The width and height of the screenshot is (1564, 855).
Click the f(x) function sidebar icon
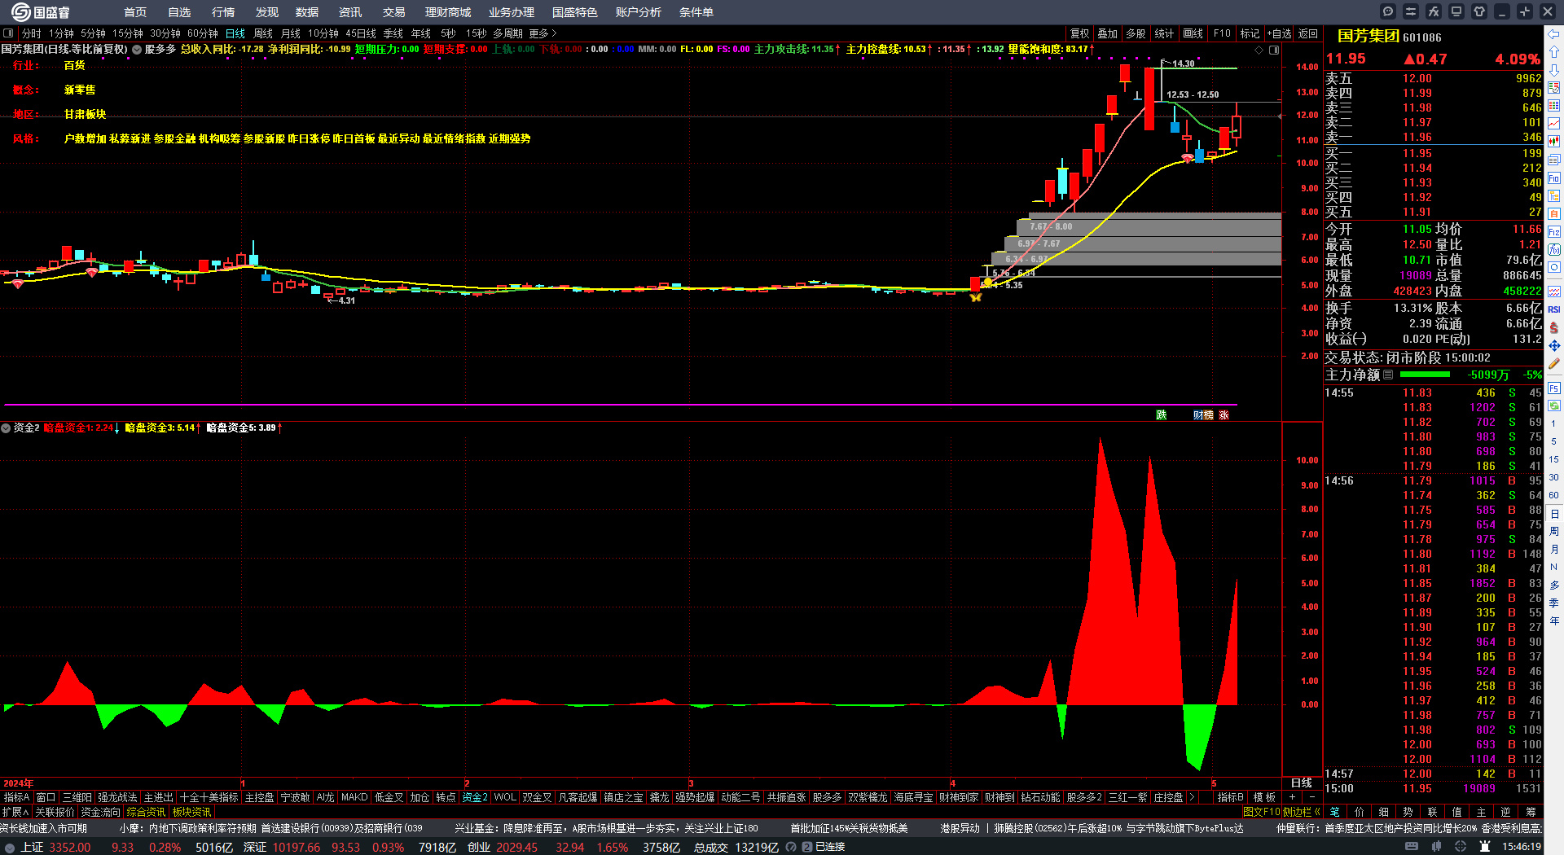[x=1554, y=250]
